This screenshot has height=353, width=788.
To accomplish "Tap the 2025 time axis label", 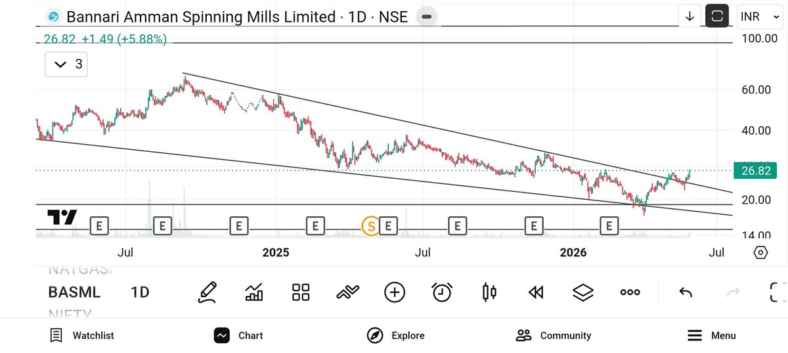I will point(275,252).
